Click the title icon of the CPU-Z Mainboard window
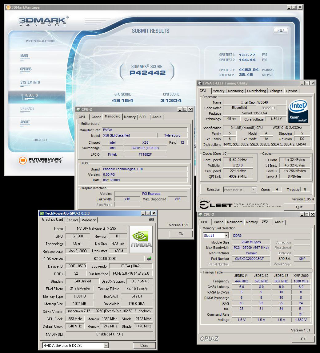This screenshot has width=320, height=353. pos(78,109)
